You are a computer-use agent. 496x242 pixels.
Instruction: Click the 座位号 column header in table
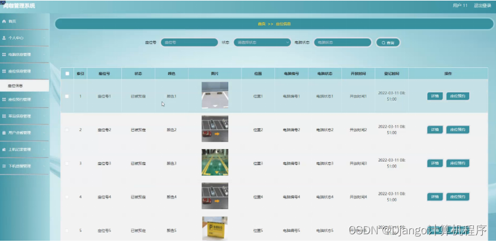coord(105,73)
